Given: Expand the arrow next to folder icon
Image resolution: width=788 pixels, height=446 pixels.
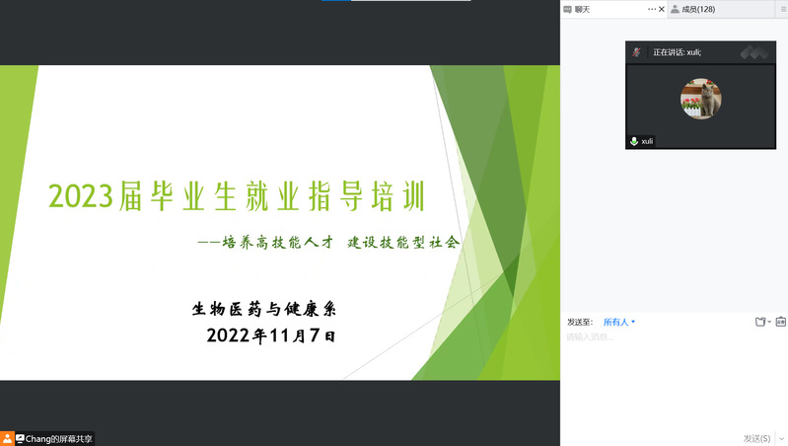Looking at the screenshot, I should click(769, 322).
